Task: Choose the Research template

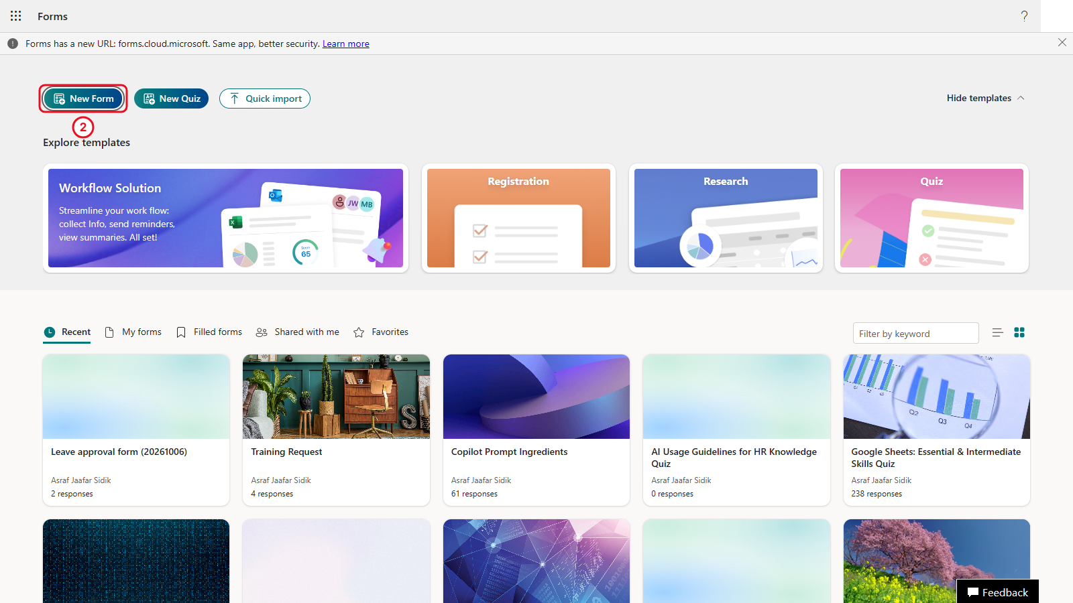Action: point(726,218)
